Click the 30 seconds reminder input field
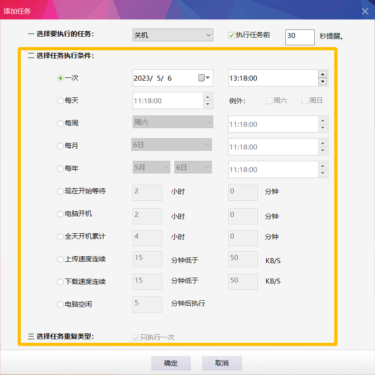The image size is (375, 375). (300, 37)
